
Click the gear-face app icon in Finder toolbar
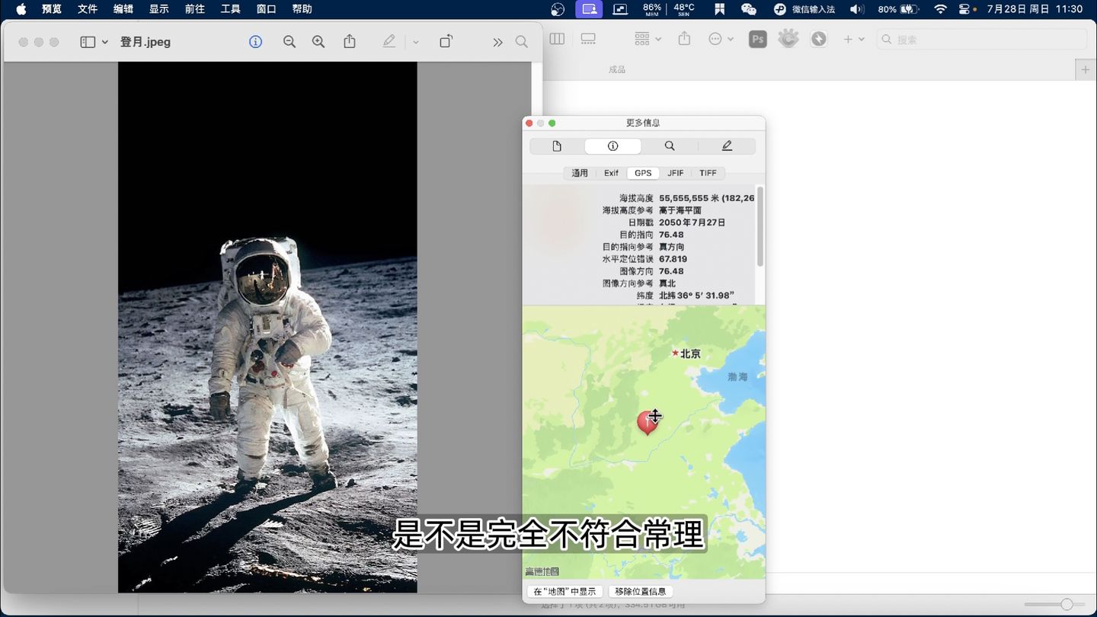788,38
